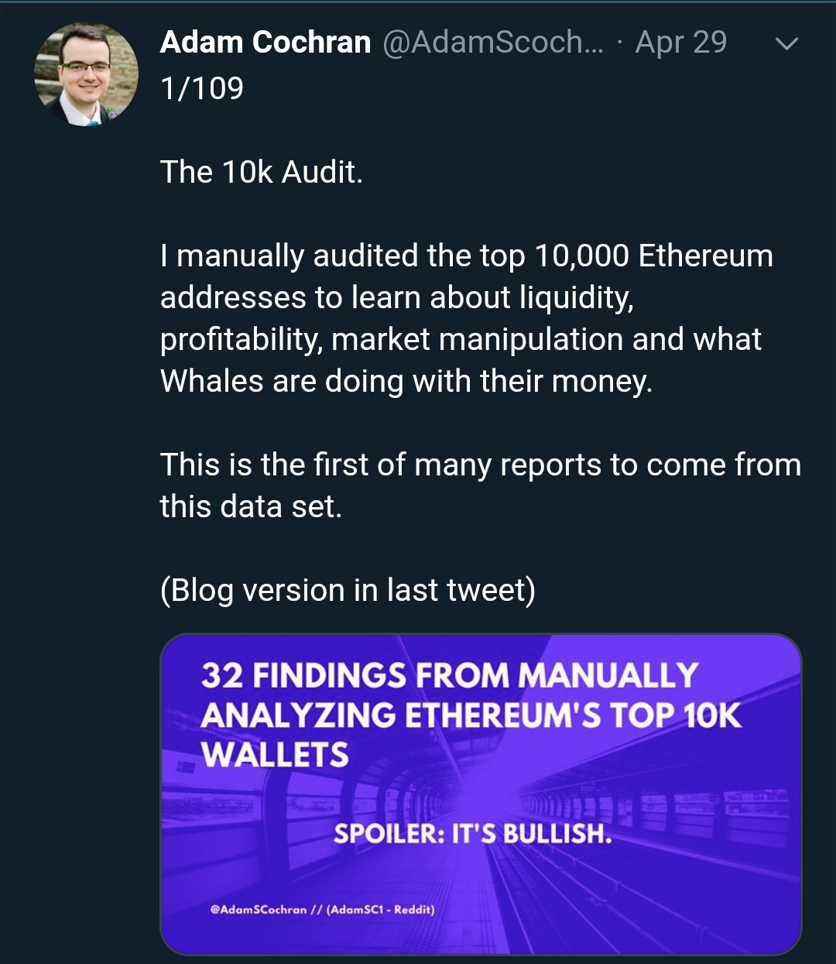836x964 pixels.
Task: Open the Apr 29 timestamp
Action: [681, 43]
